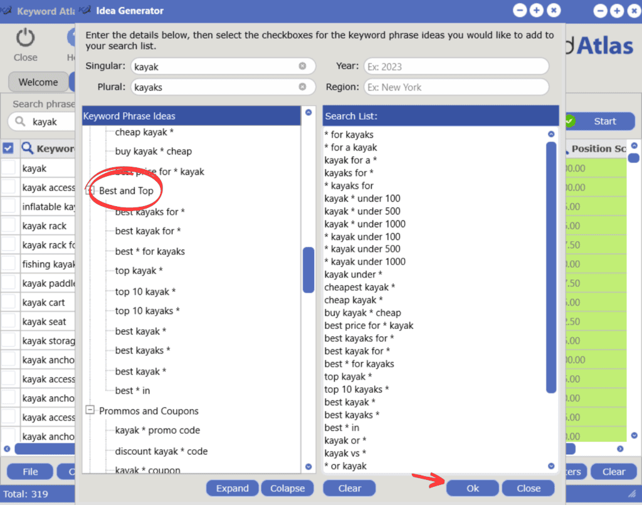Check the box for inflatable kayak row
The width and height of the screenshot is (642, 505).
8,206
